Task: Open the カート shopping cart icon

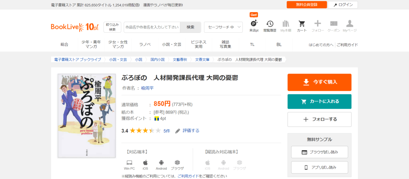Action: [302, 26]
